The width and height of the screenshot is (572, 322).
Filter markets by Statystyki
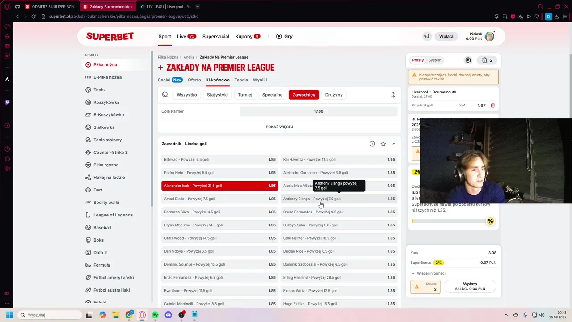218,95
